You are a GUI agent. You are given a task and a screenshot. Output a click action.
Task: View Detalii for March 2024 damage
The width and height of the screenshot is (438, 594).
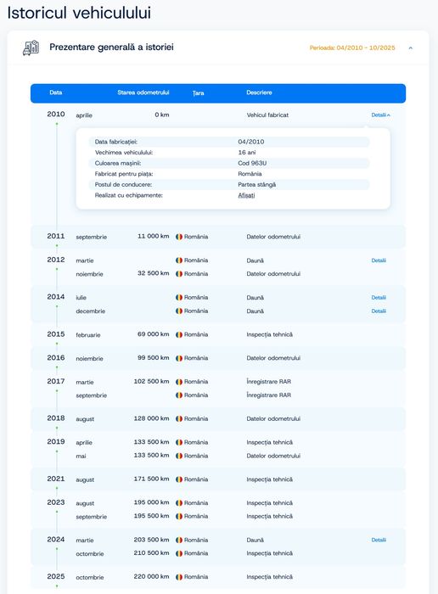point(379,540)
